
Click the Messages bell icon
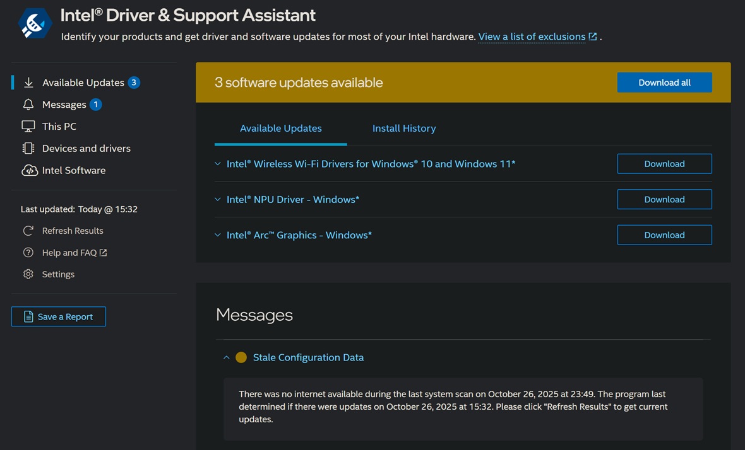(x=28, y=105)
